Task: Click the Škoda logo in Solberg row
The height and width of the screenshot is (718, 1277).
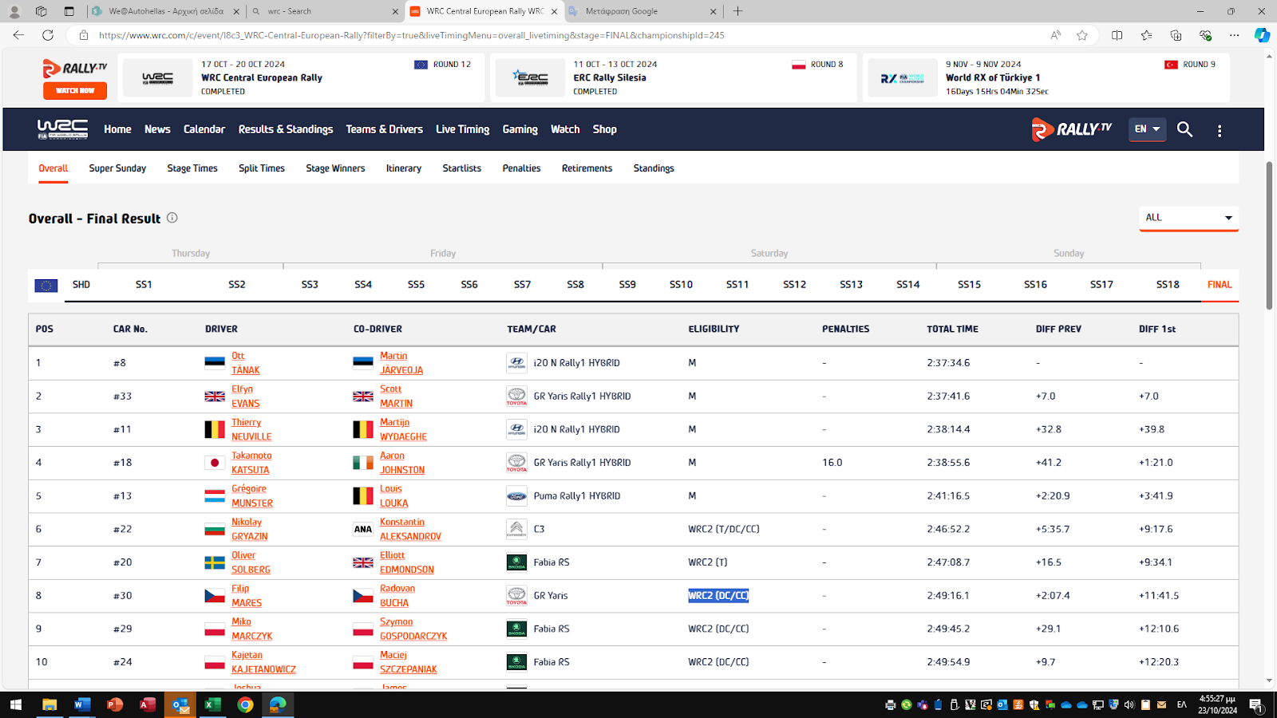Action: click(516, 562)
